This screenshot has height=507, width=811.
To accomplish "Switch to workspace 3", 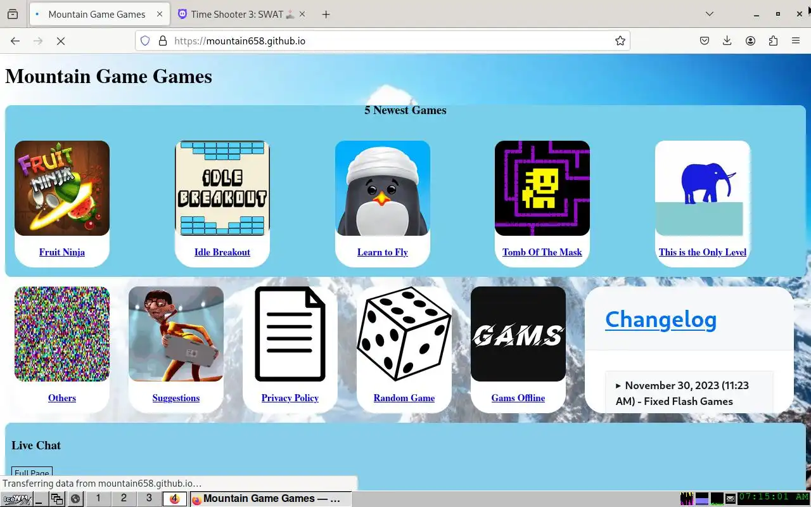I will click(x=149, y=499).
